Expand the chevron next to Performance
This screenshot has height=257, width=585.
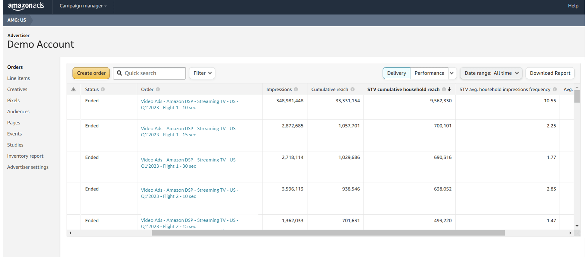pos(452,73)
